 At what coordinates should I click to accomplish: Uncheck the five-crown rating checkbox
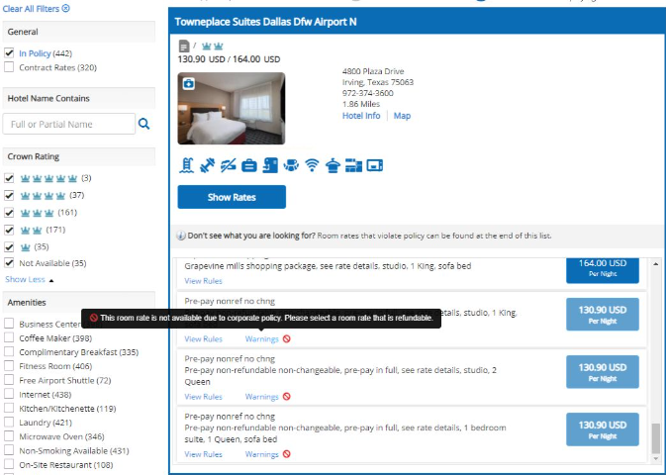9,178
